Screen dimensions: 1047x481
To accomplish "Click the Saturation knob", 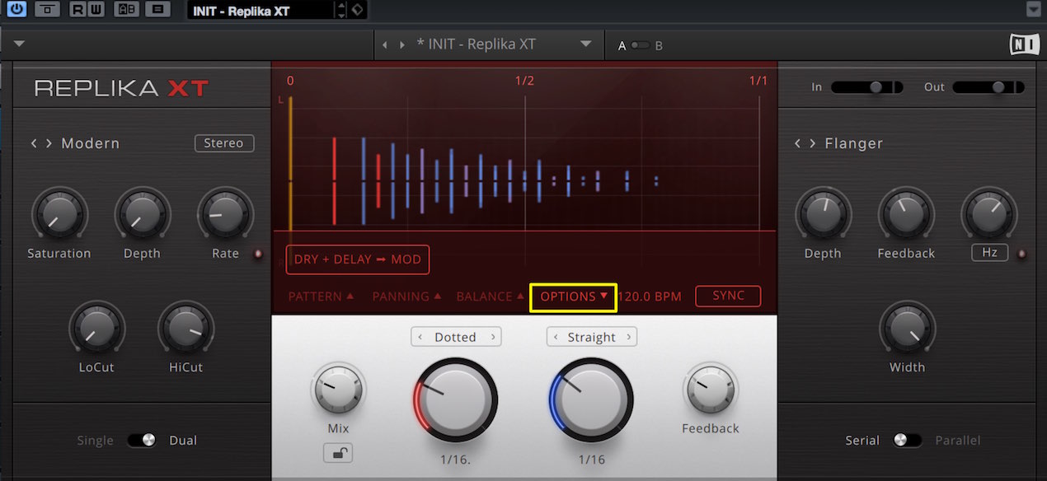I will pos(59,215).
